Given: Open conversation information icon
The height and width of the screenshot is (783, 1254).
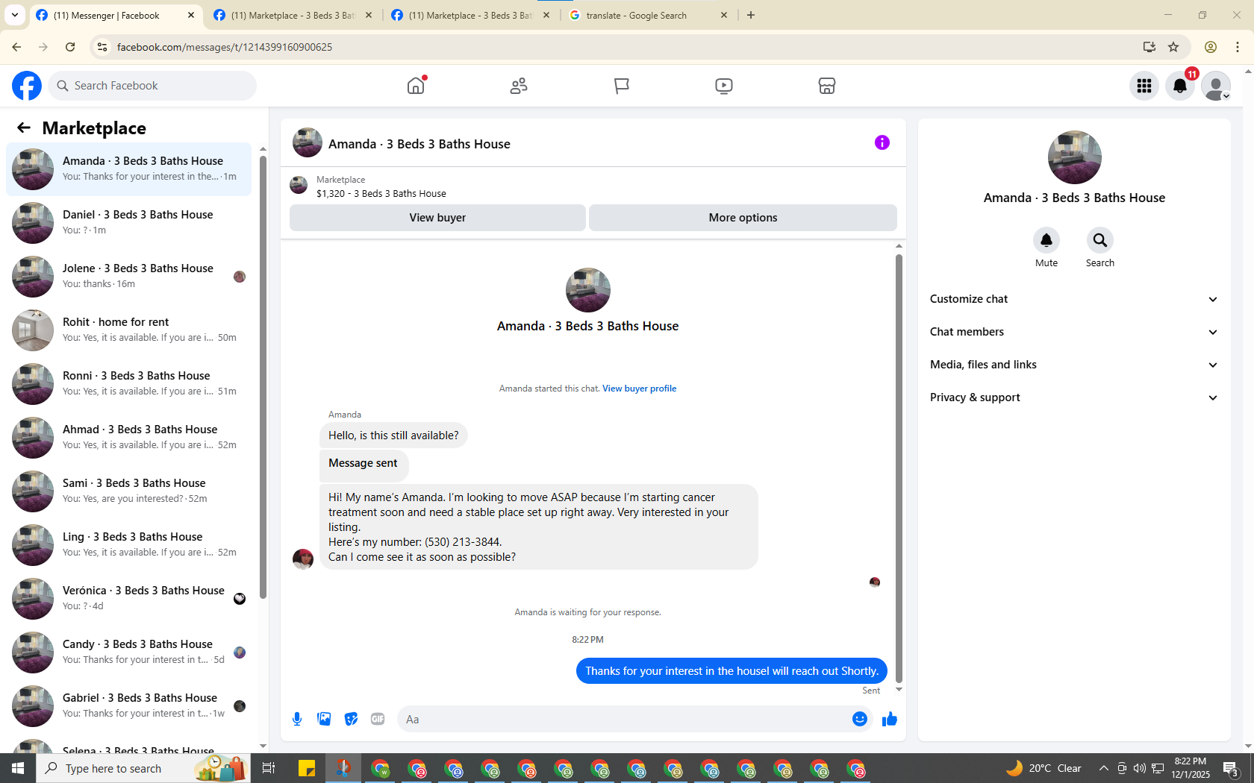Looking at the screenshot, I should [x=882, y=142].
